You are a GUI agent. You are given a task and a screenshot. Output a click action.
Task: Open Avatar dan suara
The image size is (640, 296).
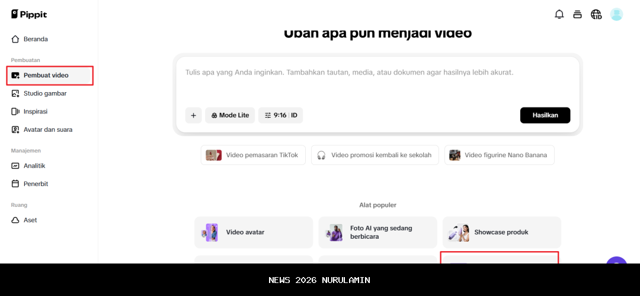pyautogui.click(x=47, y=129)
